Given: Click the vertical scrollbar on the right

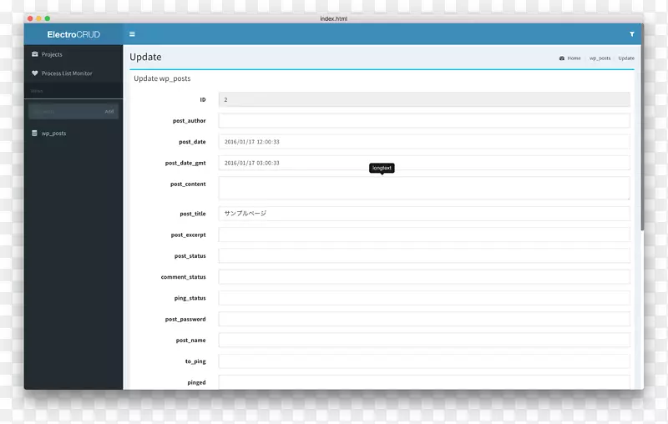Looking at the screenshot, I should [x=641, y=167].
